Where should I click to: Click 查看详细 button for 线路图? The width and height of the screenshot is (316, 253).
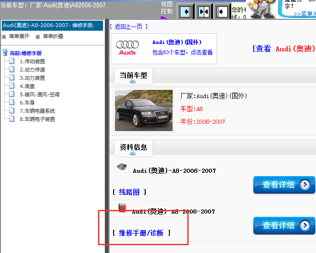[x=284, y=185]
